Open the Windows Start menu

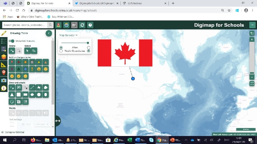coord(5,140)
